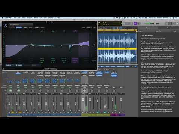Screen dimensions: 179x134
Task: Switch to the Track notes tab
Action: point(169,28)
